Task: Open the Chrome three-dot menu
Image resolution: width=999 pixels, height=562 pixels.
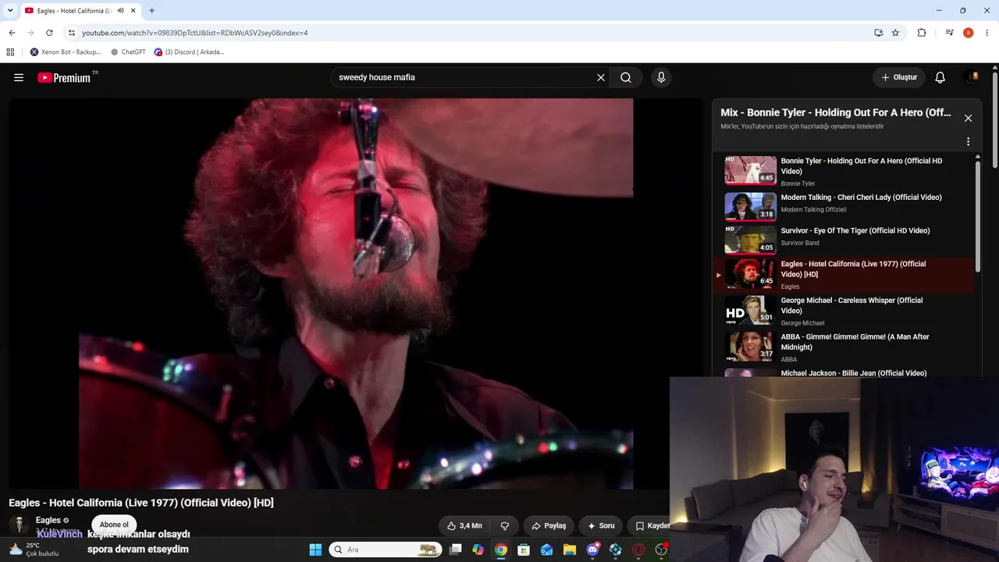Action: tap(987, 33)
